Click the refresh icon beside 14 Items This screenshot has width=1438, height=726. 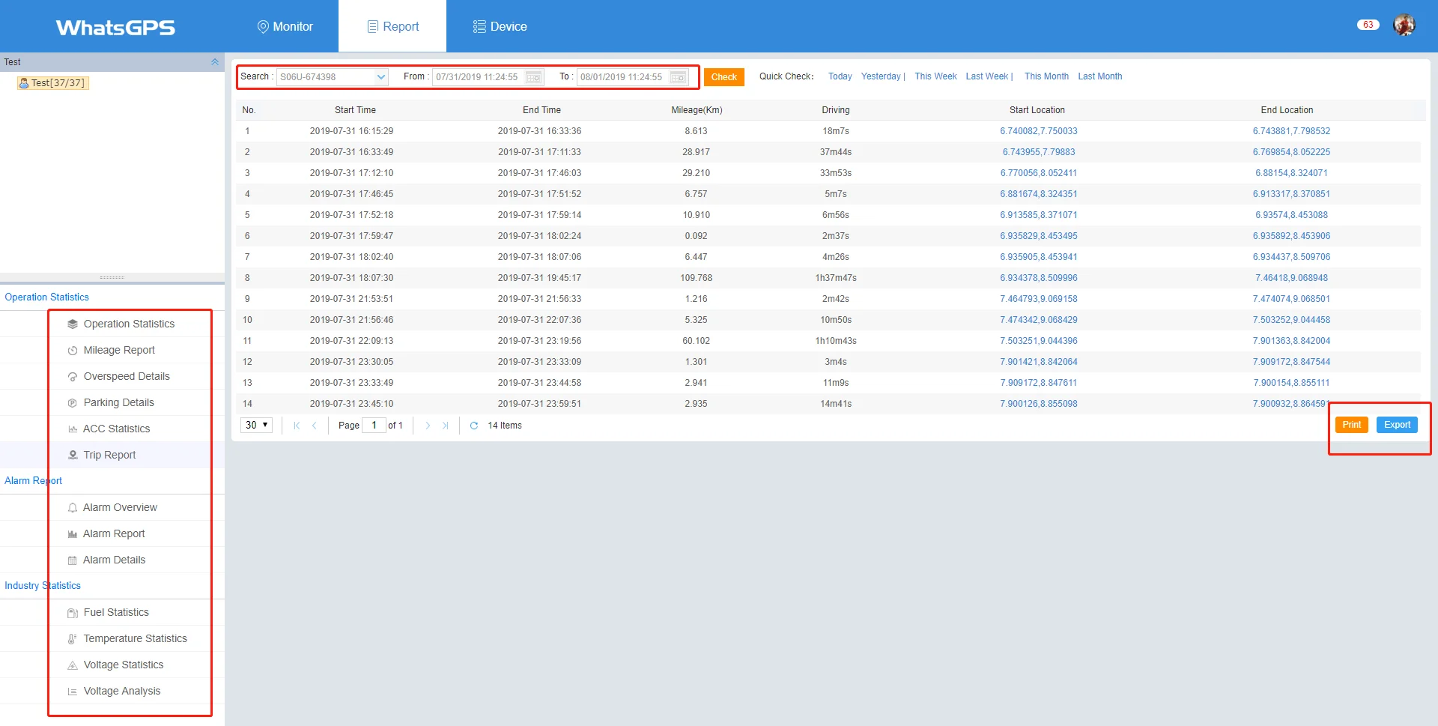(474, 426)
